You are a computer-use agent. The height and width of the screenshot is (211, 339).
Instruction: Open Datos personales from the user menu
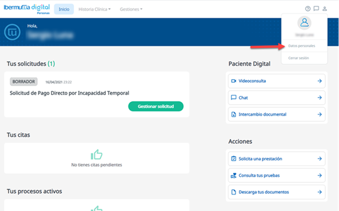coord(301,46)
